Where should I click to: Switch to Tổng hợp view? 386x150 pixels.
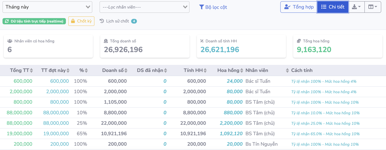[x=298, y=7]
